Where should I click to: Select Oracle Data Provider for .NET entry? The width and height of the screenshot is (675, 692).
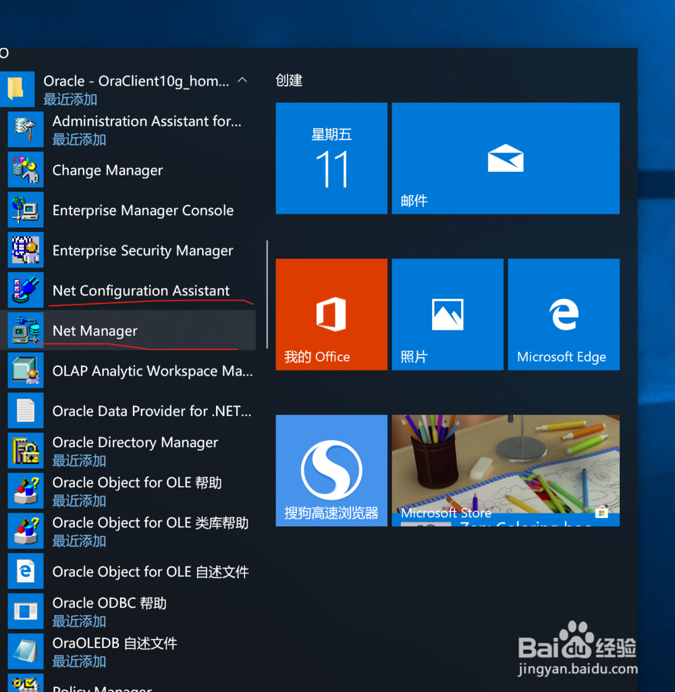point(128,411)
